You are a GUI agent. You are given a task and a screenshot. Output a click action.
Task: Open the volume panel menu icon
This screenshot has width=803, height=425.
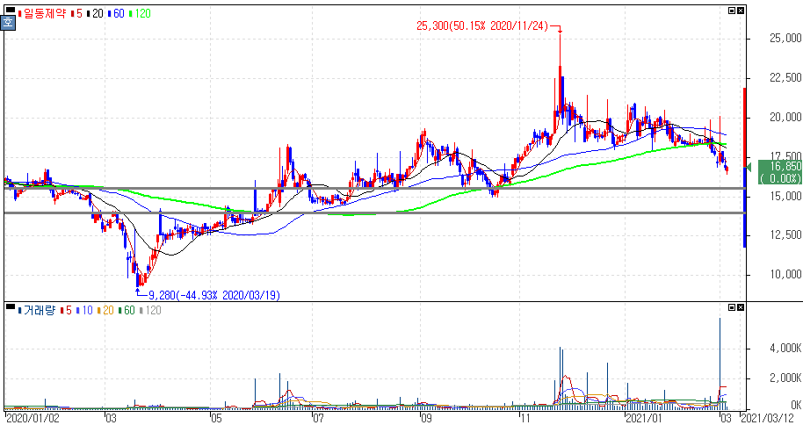pos(11,306)
